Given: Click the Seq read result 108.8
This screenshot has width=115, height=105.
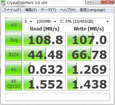Looking at the screenshot, I should (x=44, y=39).
